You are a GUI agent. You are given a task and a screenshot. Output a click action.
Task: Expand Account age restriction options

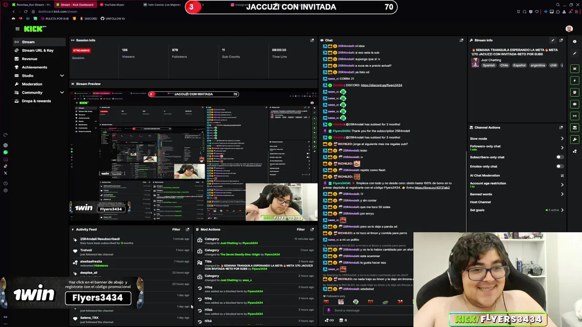pos(562,185)
